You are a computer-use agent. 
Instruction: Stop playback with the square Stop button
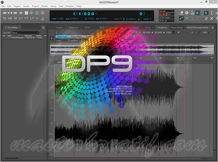click(26, 13)
